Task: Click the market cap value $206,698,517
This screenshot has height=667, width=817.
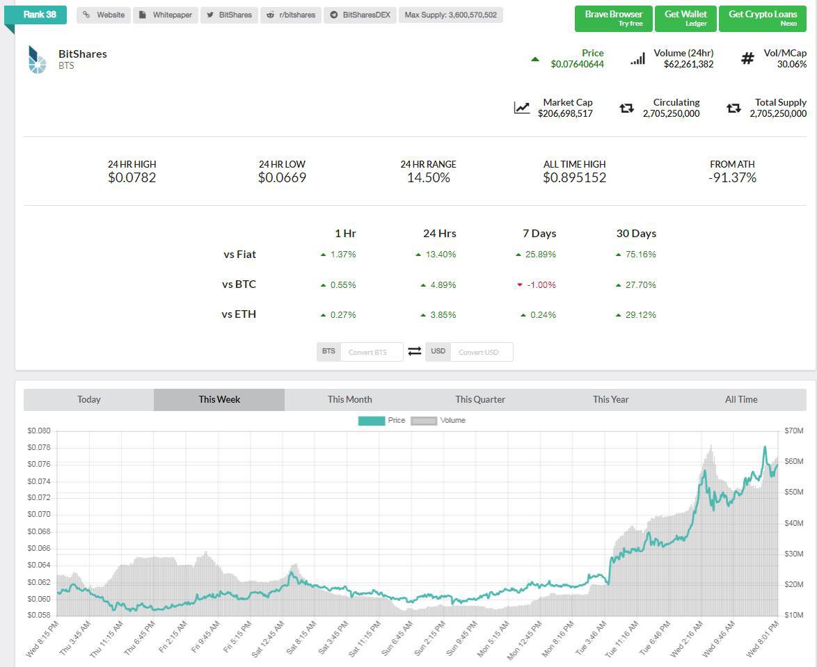Action: (565, 113)
